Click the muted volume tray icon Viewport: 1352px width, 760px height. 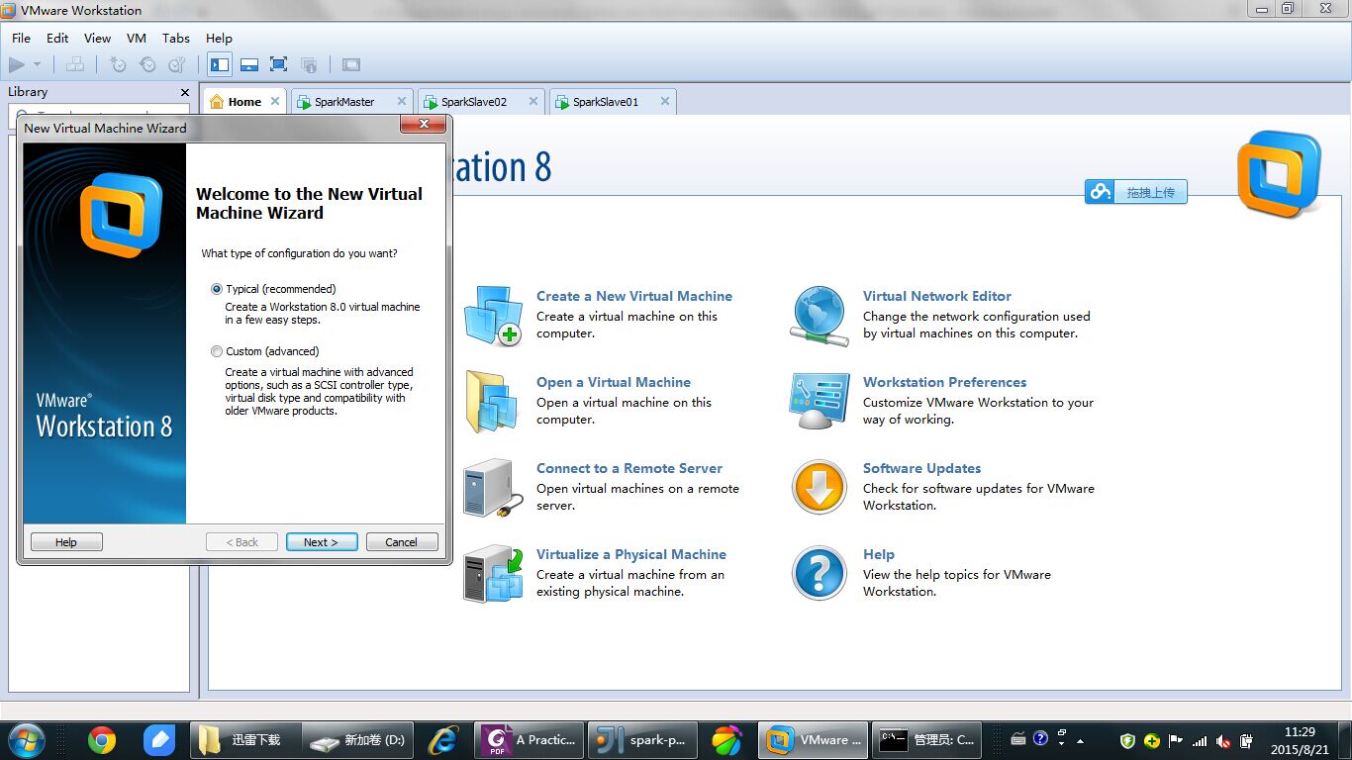pos(1223,740)
